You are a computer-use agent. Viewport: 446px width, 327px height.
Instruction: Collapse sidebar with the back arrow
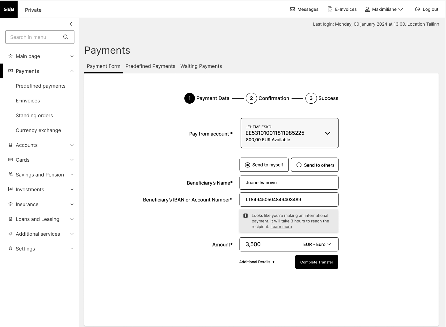[71, 24]
